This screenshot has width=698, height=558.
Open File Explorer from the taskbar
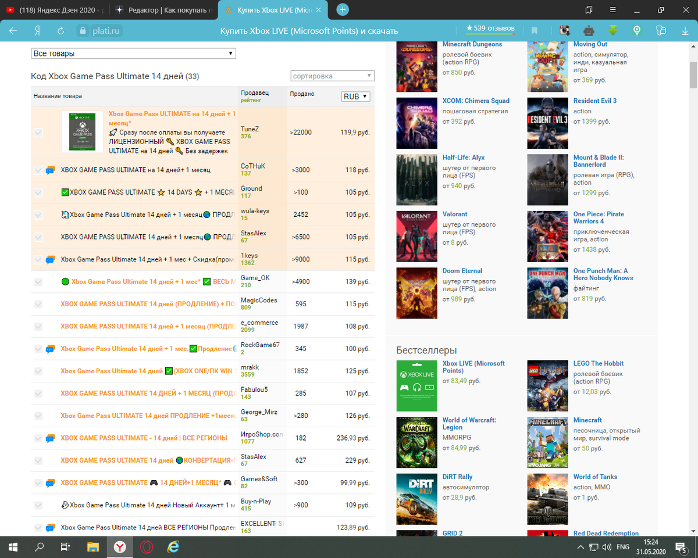[x=92, y=547]
